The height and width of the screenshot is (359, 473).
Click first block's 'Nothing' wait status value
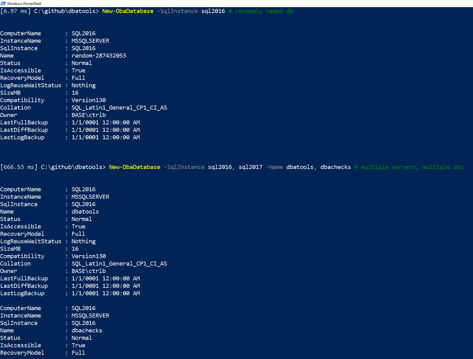click(84, 85)
